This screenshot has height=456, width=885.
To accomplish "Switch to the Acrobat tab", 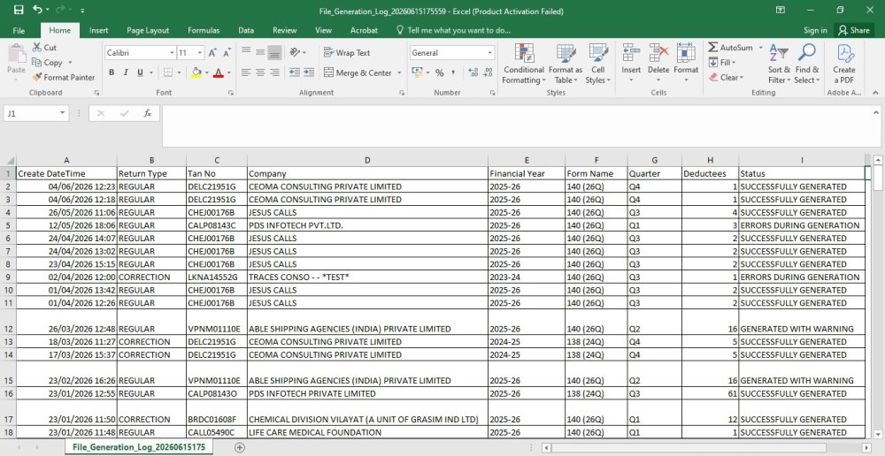I will pyautogui.click(x=364, y=30).
